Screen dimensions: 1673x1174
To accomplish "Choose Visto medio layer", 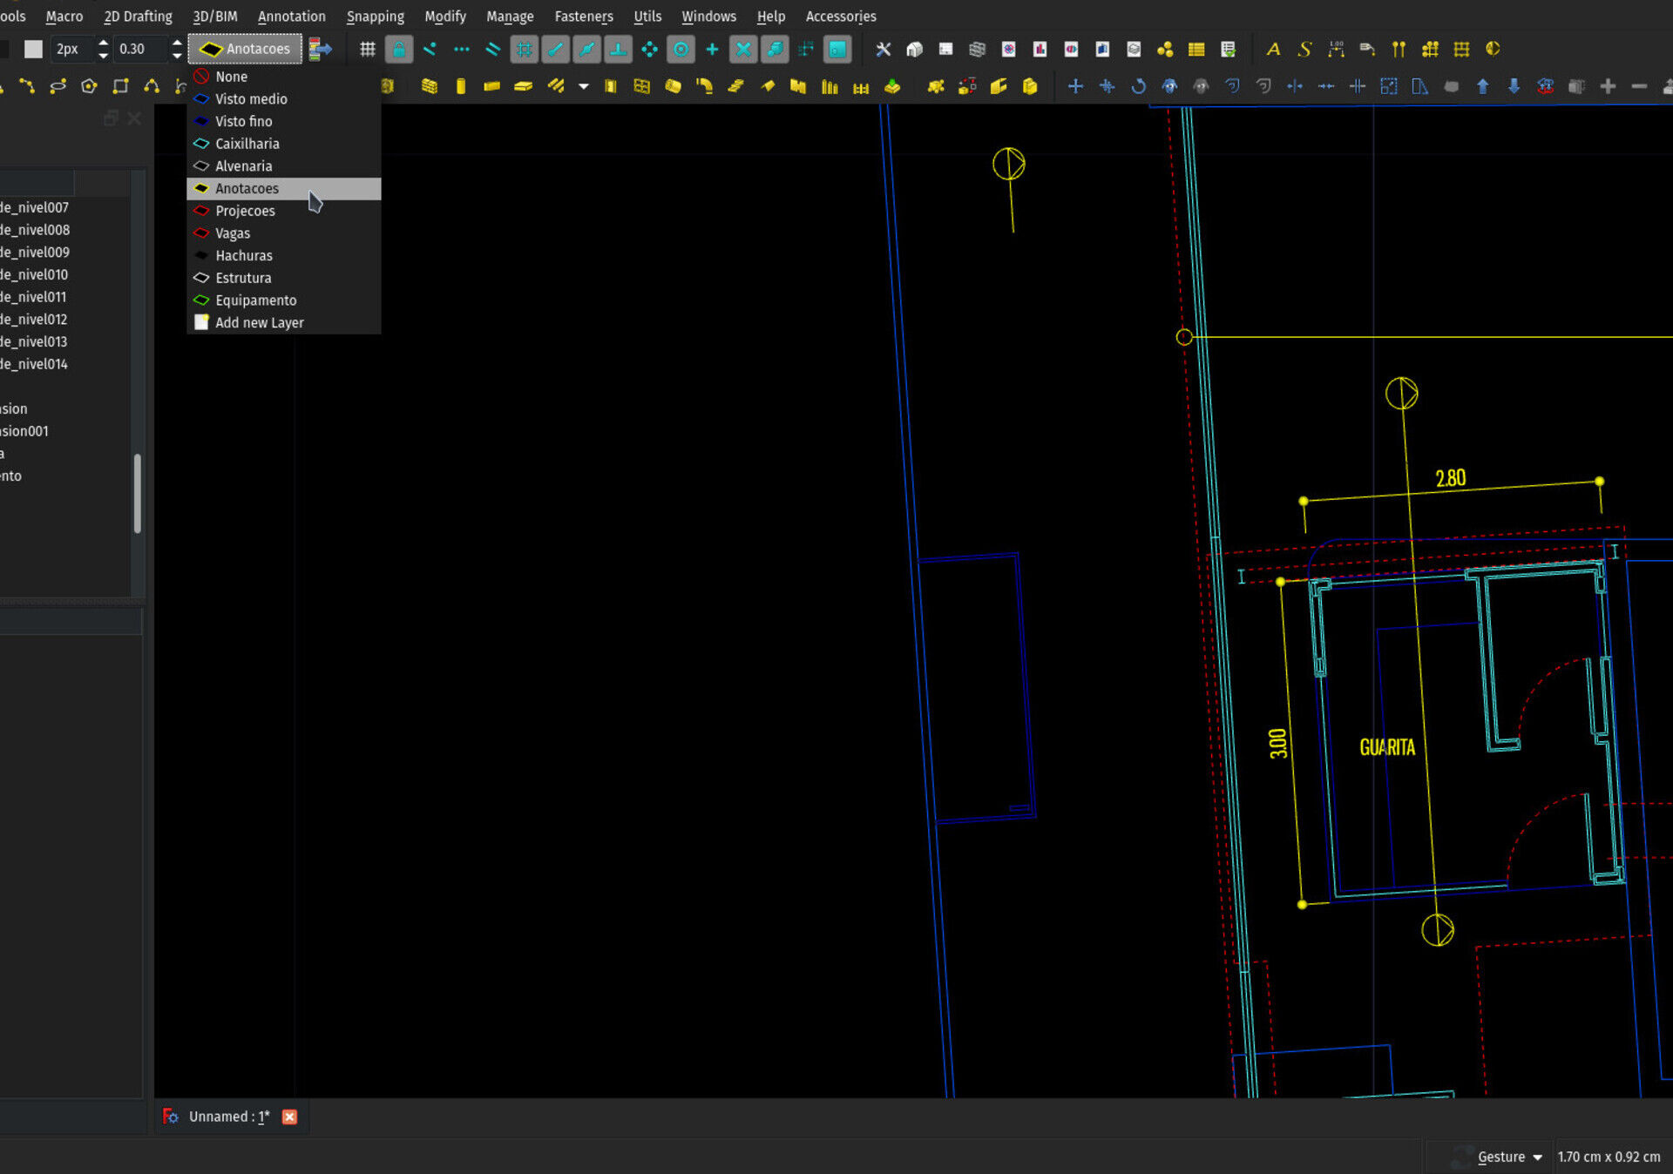I will point(284,99).
